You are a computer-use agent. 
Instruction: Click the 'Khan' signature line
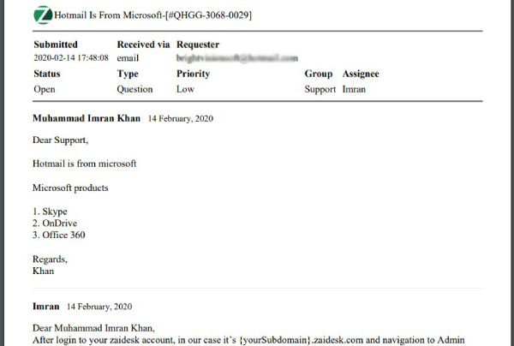(x=44, y=271)
